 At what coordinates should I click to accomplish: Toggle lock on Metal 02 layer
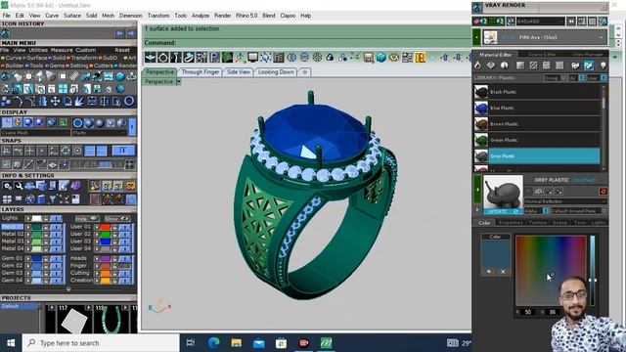pos(46,234)
